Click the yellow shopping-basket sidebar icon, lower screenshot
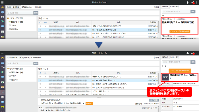 (2, 107)
